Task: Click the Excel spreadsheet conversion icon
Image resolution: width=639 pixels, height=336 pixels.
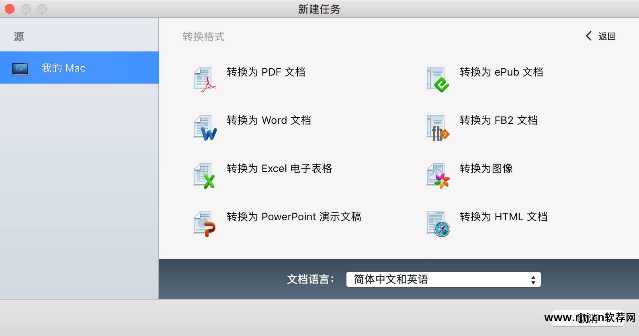Action: click(204, 176)
